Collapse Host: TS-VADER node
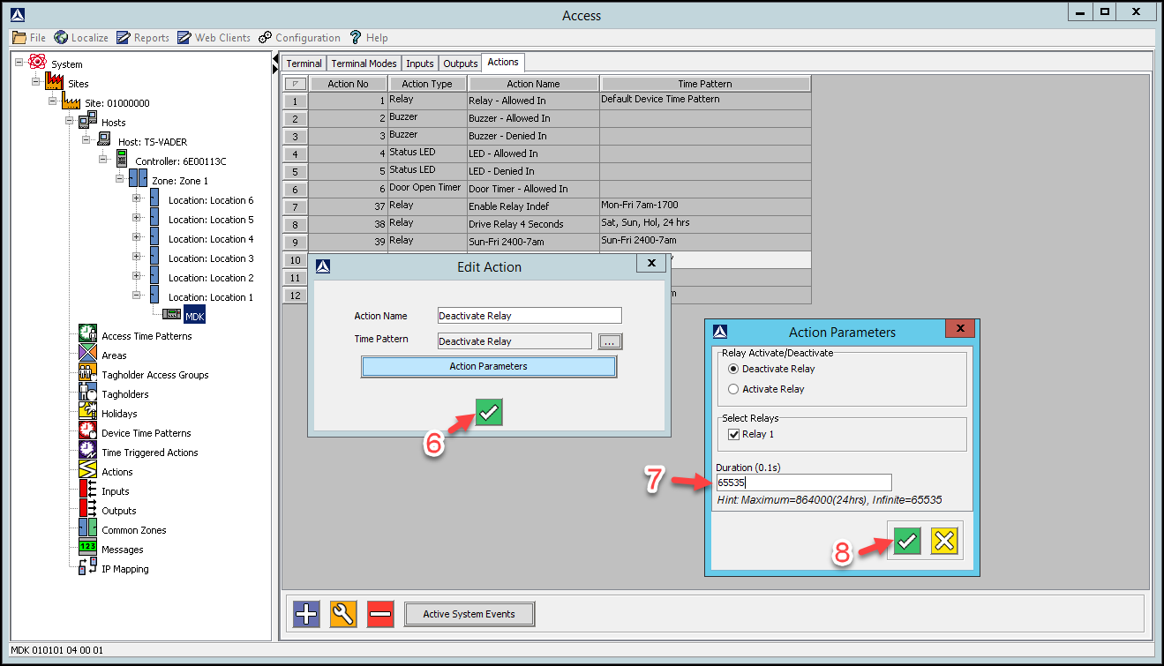This screenshot has width=1164, height=666. [86, 140]
